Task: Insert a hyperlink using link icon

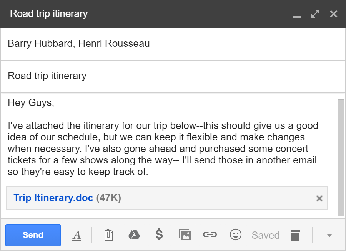Action: tap(210, 235)
